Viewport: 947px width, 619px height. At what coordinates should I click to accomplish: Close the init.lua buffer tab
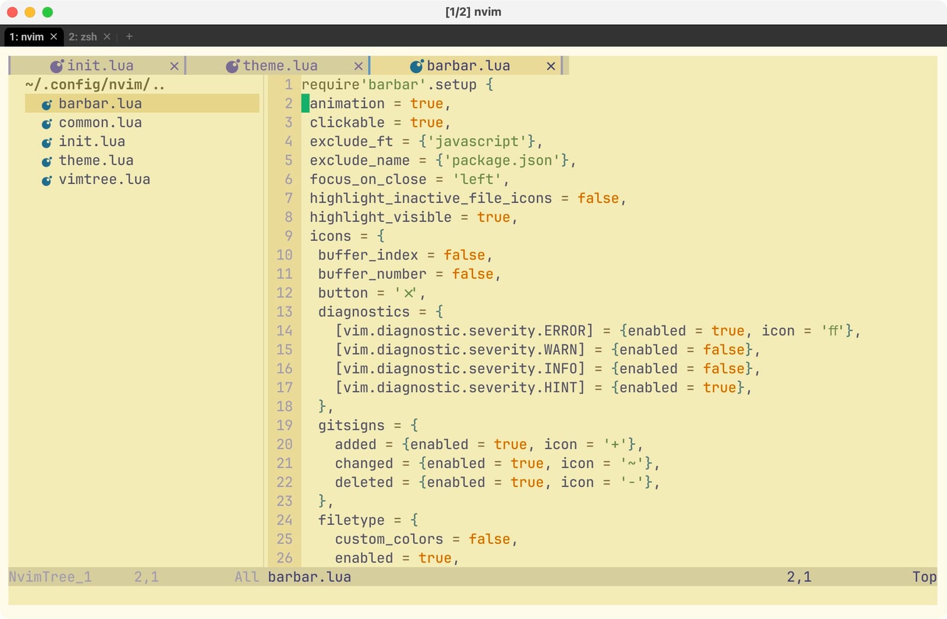click(x=175, y=66)
